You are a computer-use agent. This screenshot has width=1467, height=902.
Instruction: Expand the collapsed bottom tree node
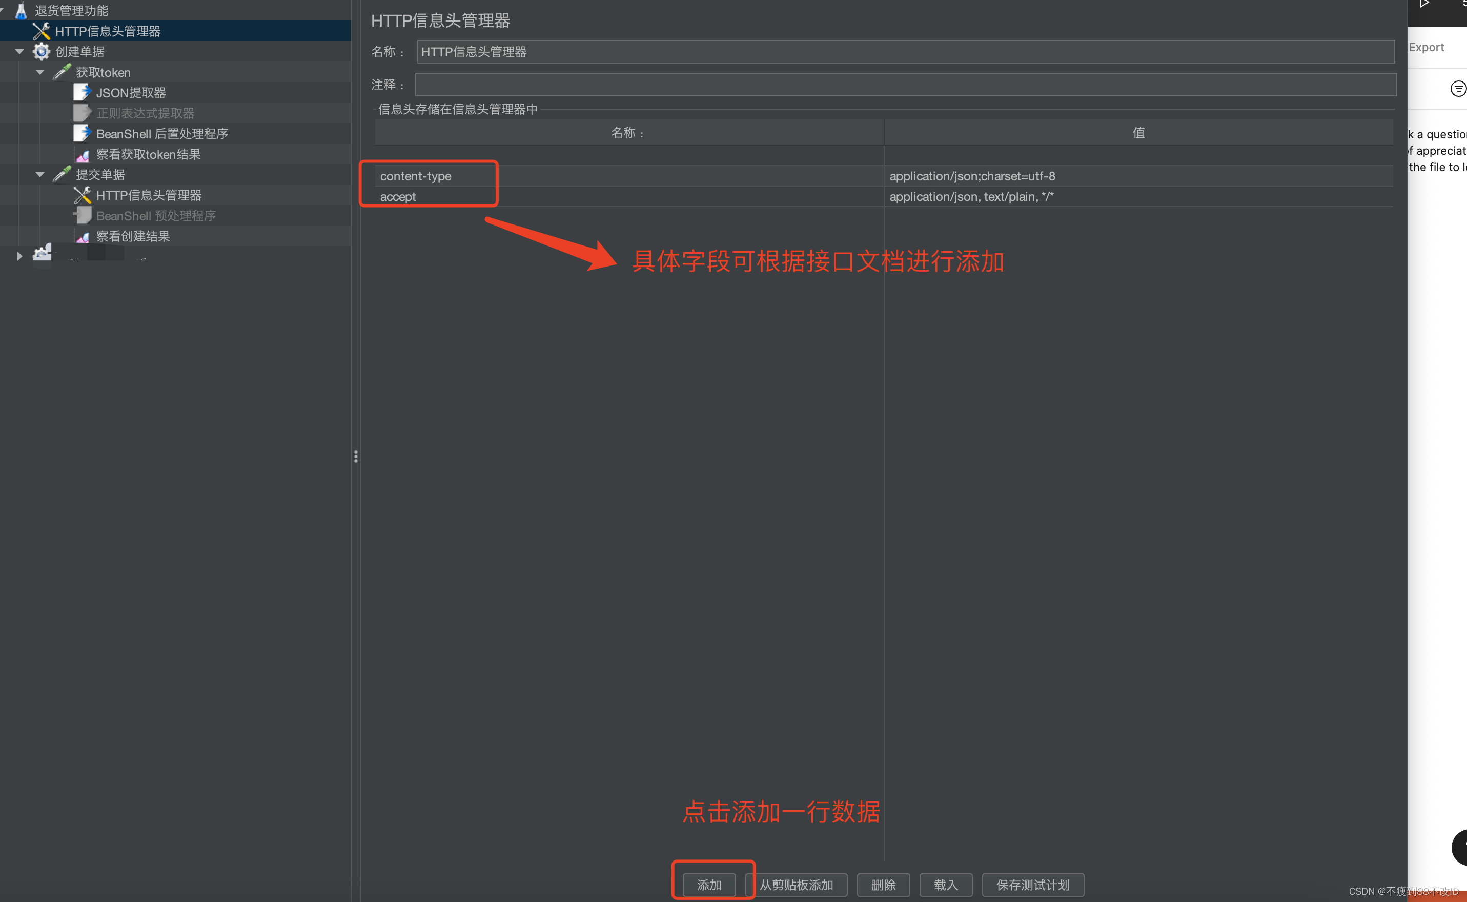pyautogui.click(x=19, y=256)
